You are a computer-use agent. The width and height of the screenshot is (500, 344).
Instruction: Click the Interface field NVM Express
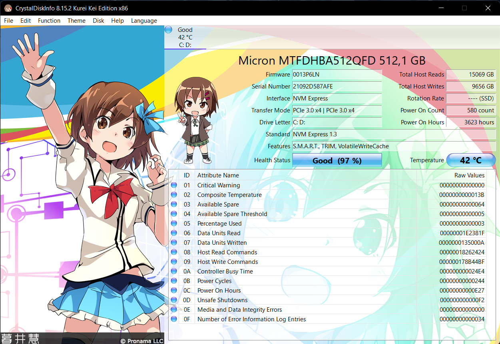point(337,98)
